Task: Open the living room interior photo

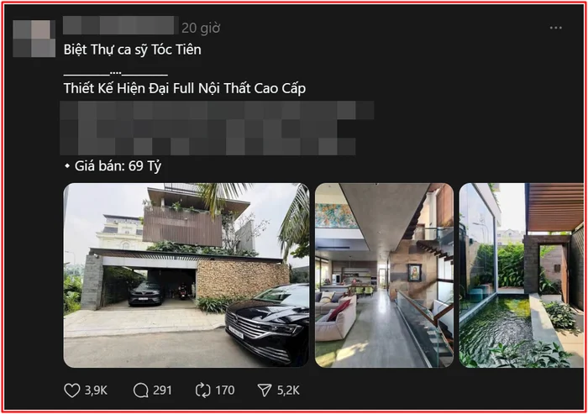Action: pyautogui.click(x=384, y=275)
